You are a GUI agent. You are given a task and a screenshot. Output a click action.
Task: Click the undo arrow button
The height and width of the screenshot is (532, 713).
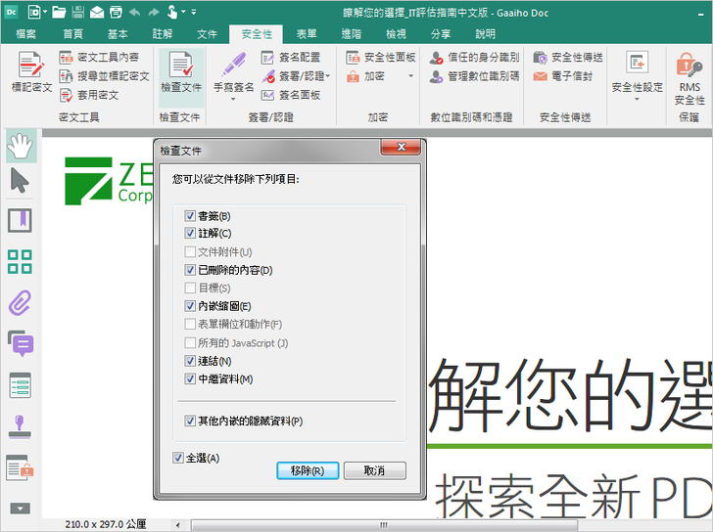point(134,13)
